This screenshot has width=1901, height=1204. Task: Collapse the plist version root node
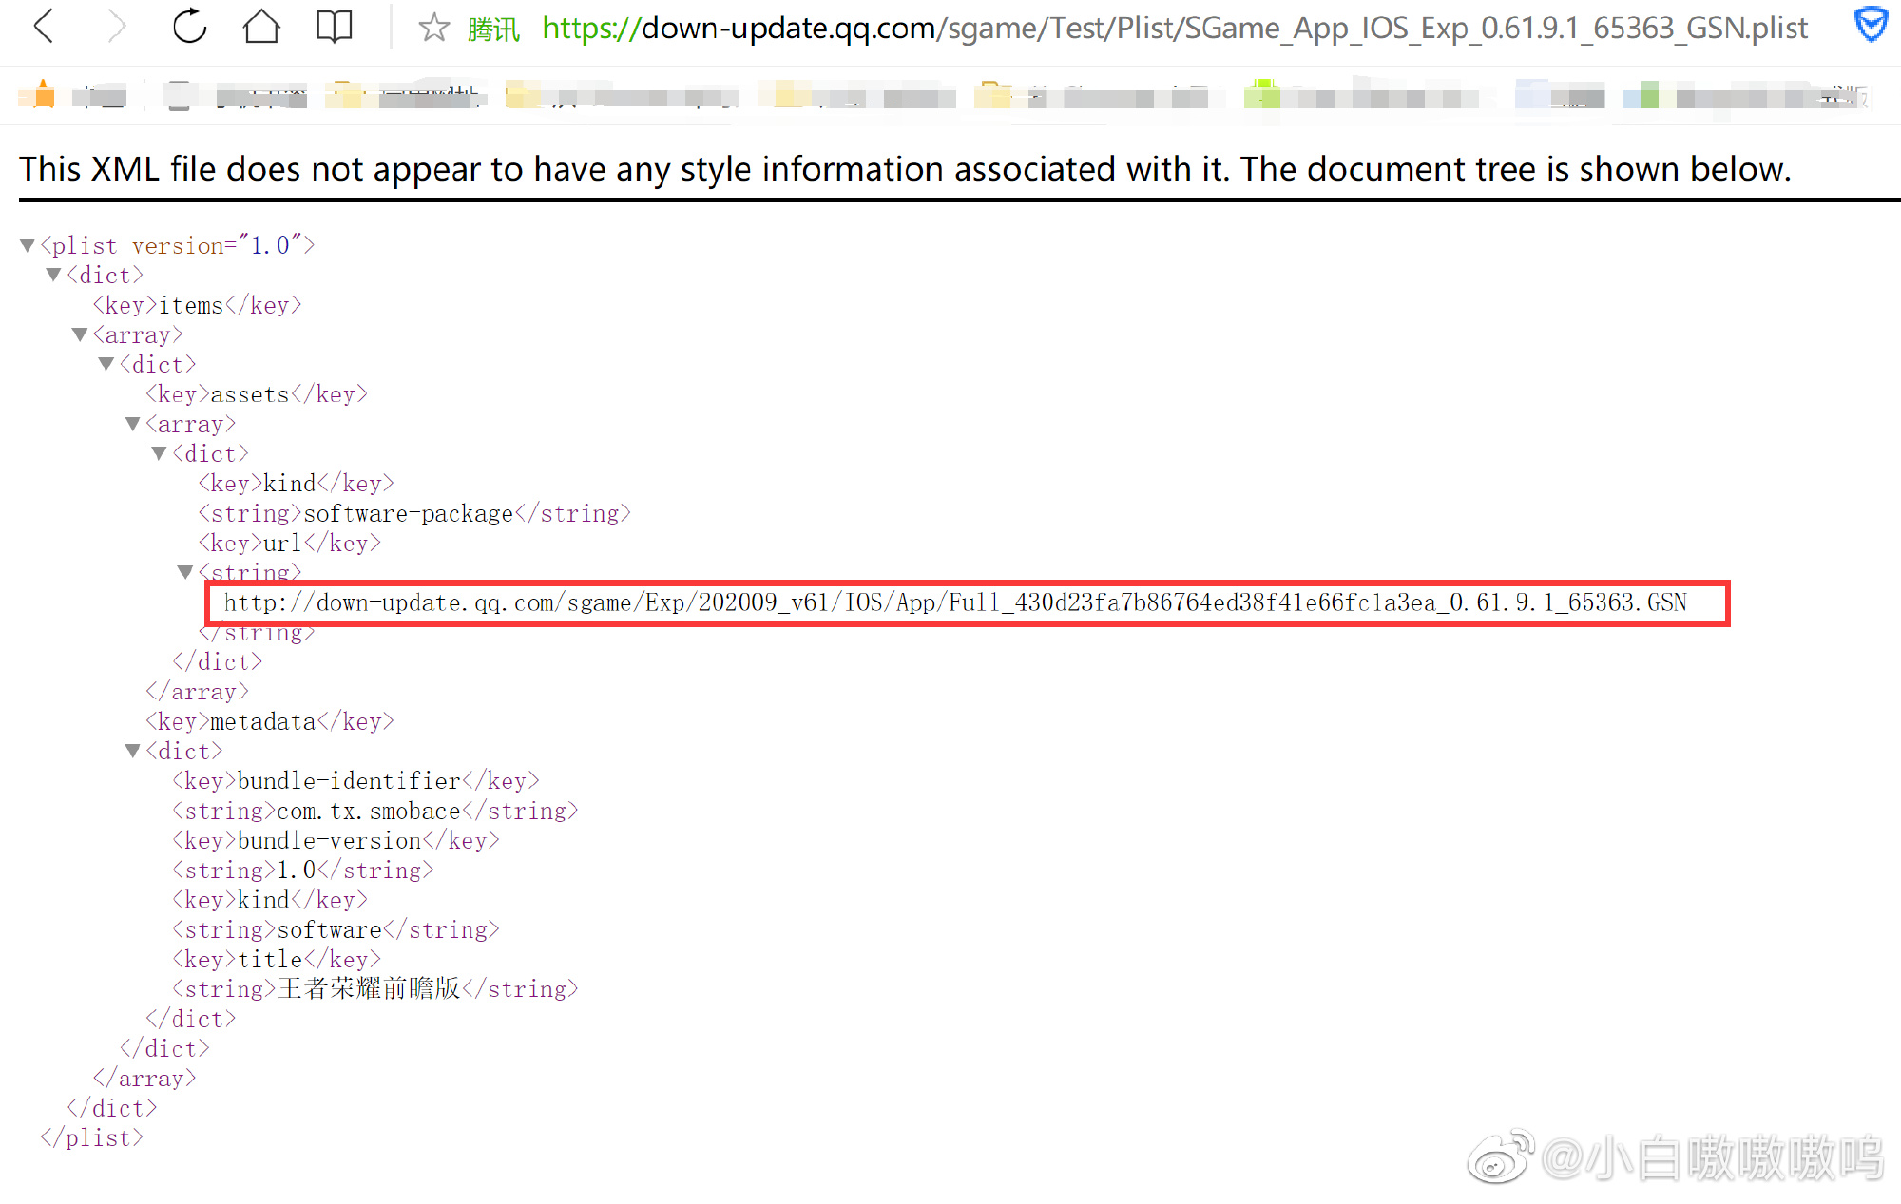(28, 245)
